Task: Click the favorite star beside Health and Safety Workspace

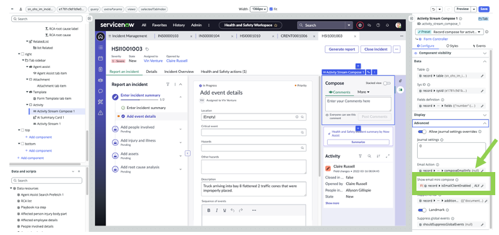Action: 276,25
